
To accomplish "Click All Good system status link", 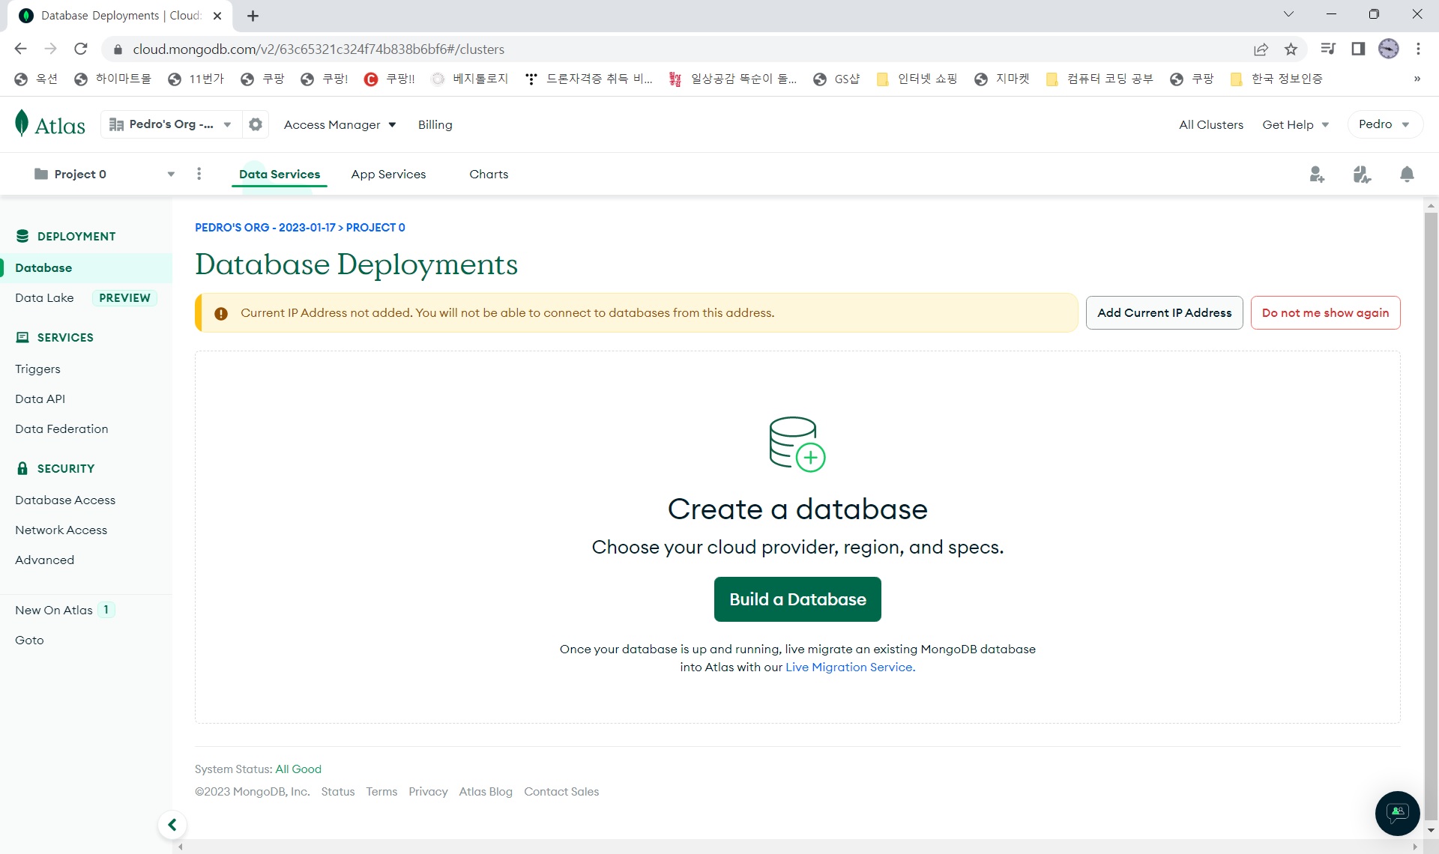I will click(298, 769).
